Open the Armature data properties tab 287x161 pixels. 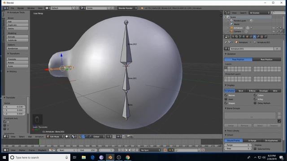255,37
